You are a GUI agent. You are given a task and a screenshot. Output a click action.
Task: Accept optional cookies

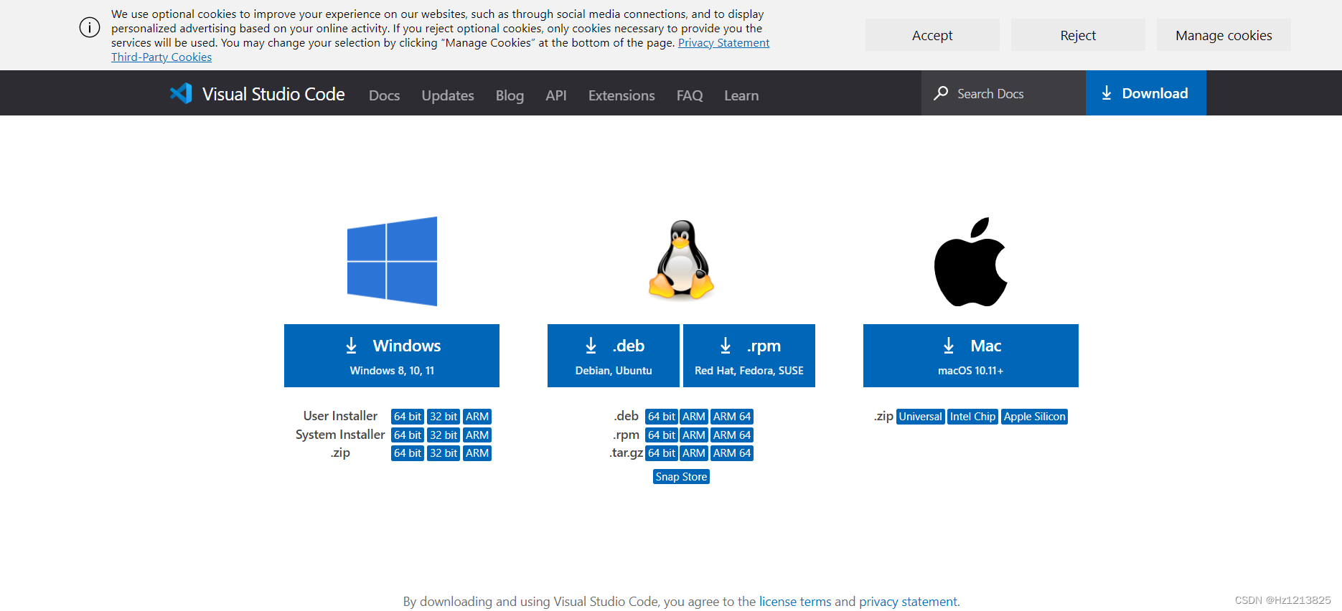pyautogui.click(x=932, y=35)
